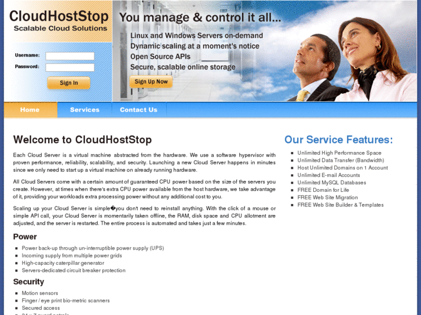
Task: Open the Contact Us tab
Action: coord(139,110)
